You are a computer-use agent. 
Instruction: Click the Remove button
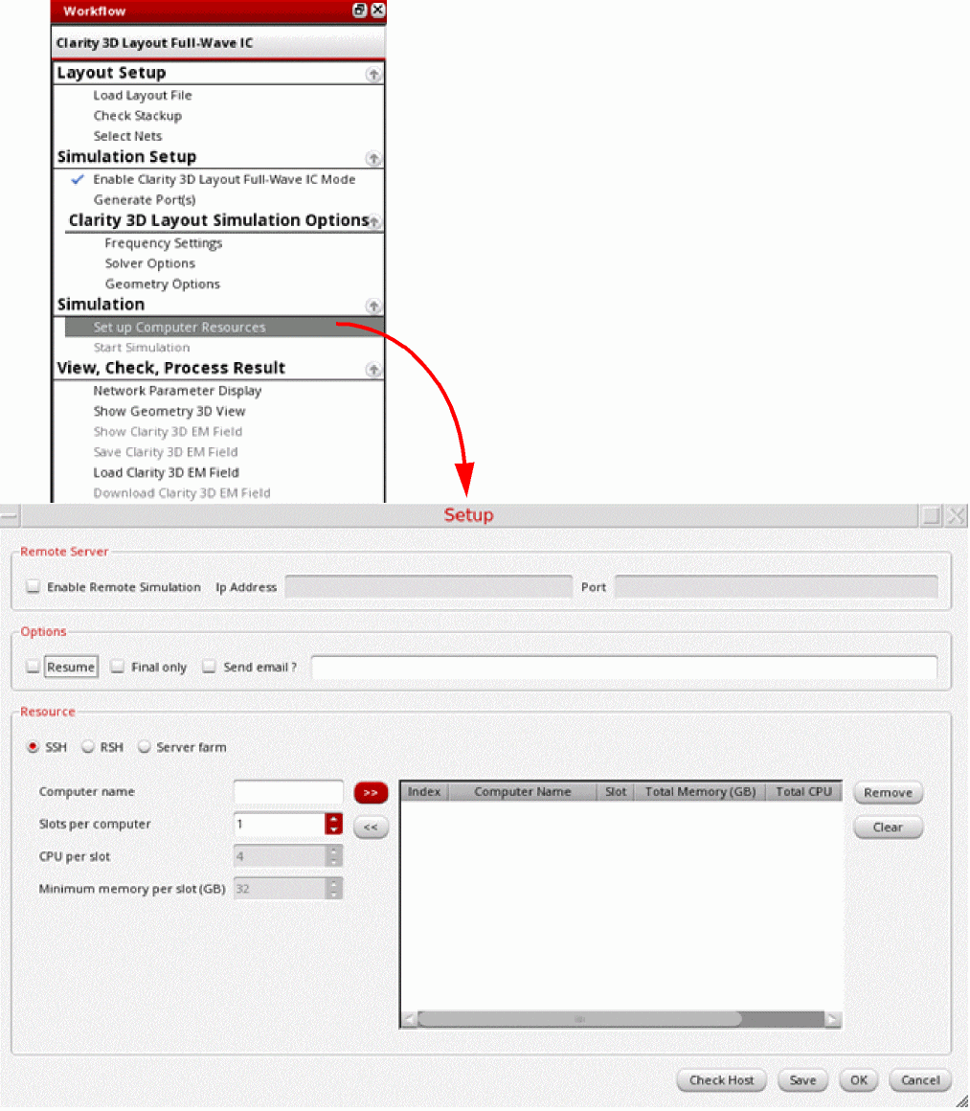click(888, 793)
